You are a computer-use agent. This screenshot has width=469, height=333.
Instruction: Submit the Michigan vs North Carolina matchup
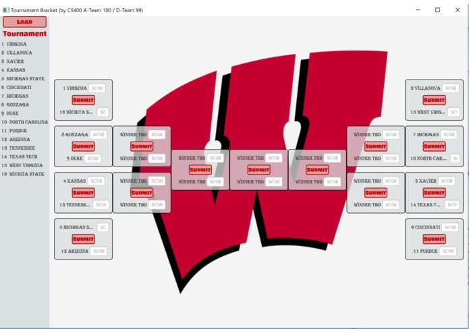(x=435, y=146)
